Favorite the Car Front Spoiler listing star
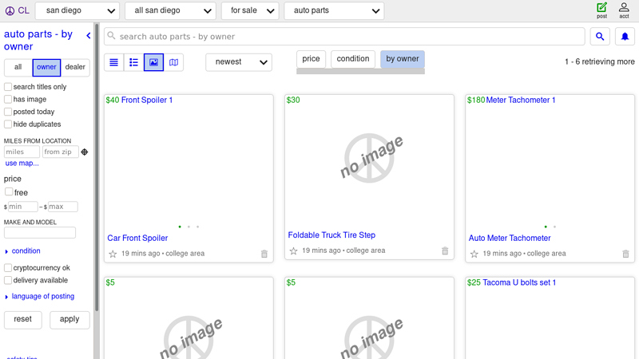 (x=113, y=254)
